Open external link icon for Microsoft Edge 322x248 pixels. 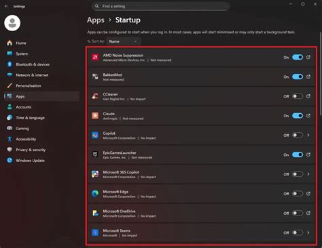[x=308, y=193]
